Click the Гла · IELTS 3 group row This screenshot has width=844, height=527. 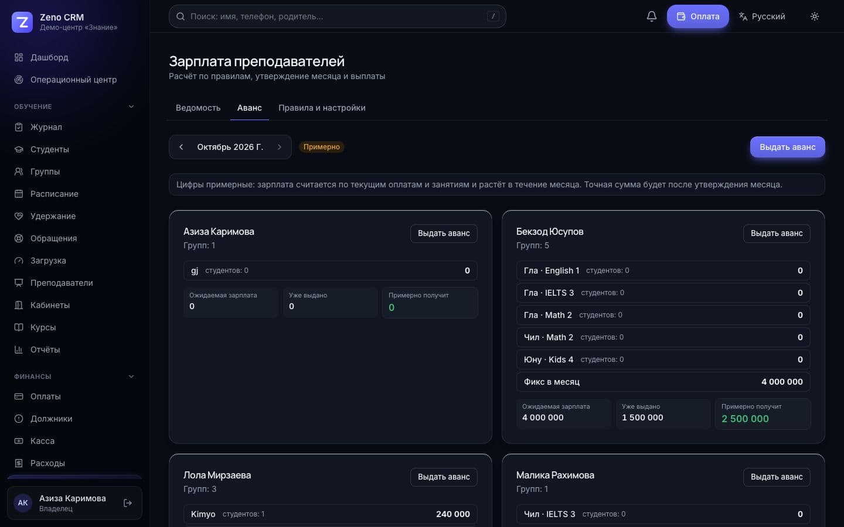[663, 293]
